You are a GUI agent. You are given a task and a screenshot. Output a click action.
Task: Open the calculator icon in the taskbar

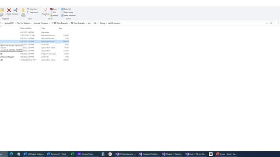tap(103, 154)
